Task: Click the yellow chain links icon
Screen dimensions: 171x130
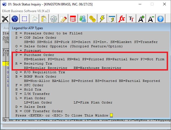Action: point(93,19)
